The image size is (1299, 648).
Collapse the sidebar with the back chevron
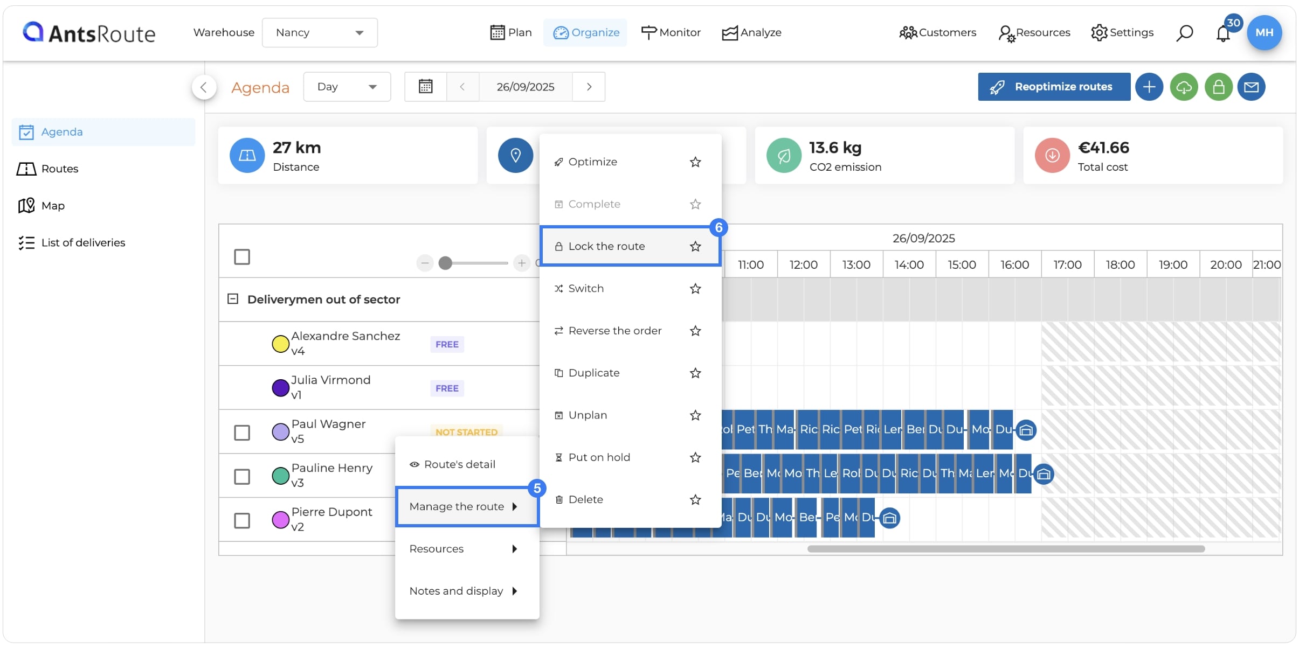tap(204, 87)
